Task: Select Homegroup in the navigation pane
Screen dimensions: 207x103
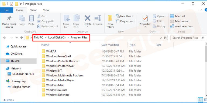Action: (16, 81)
